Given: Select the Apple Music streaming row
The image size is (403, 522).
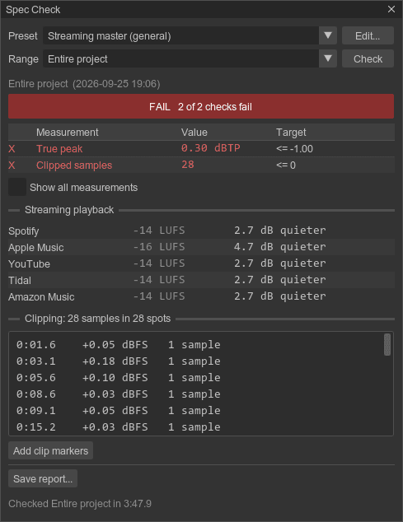Looking at the screenshot, I should 201,247.
